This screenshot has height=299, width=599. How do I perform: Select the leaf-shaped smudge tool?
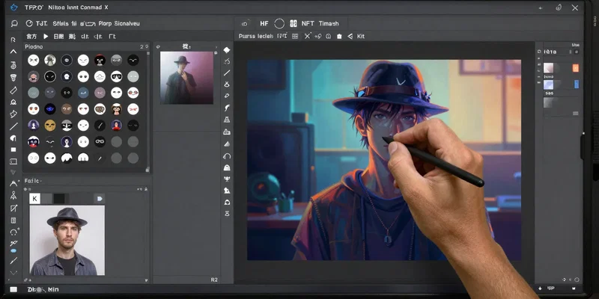point(13,138)
